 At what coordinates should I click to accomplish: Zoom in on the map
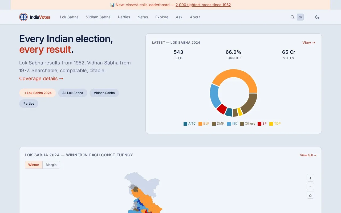pyautogui.click(x=310, y=178)
